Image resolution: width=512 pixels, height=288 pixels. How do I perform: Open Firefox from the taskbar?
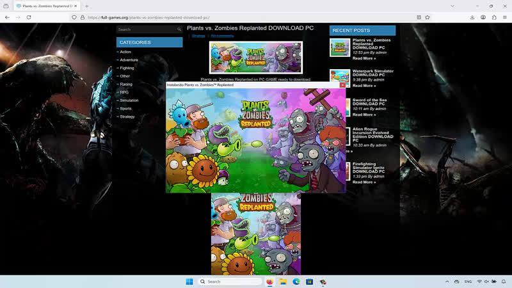(269, 282)
